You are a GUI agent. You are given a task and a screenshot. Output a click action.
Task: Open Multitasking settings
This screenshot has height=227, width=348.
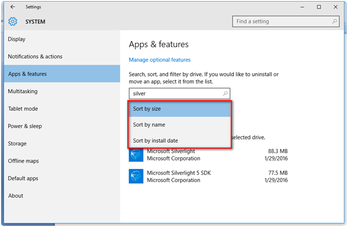pos(23,91)
